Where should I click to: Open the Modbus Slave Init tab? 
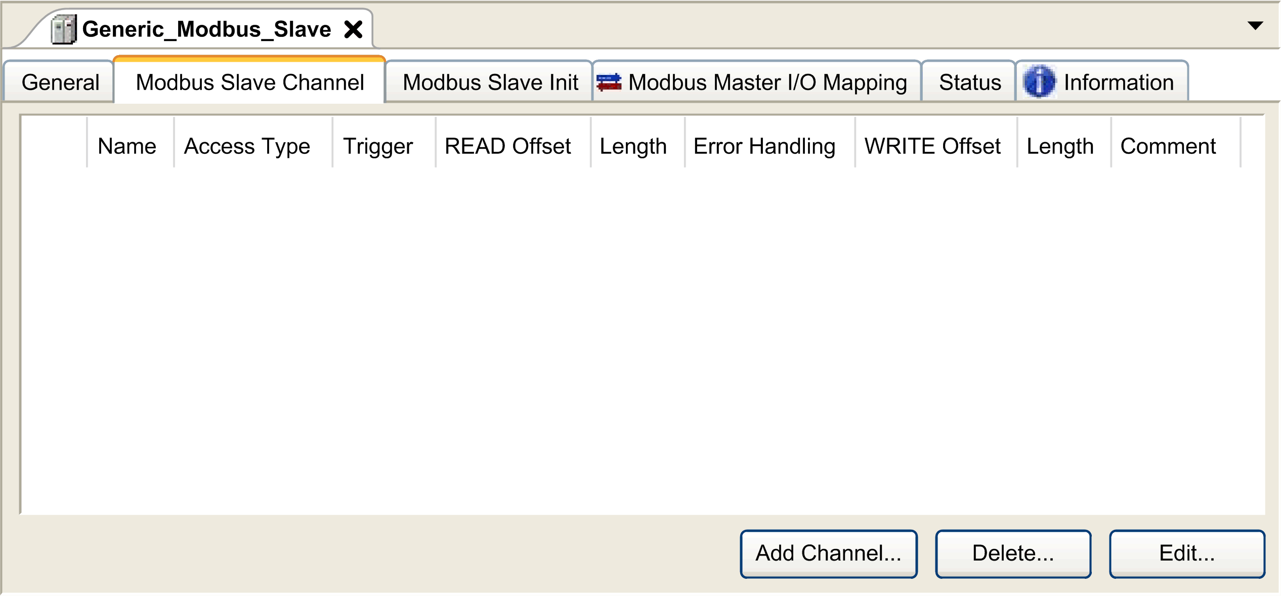[489, 81]
